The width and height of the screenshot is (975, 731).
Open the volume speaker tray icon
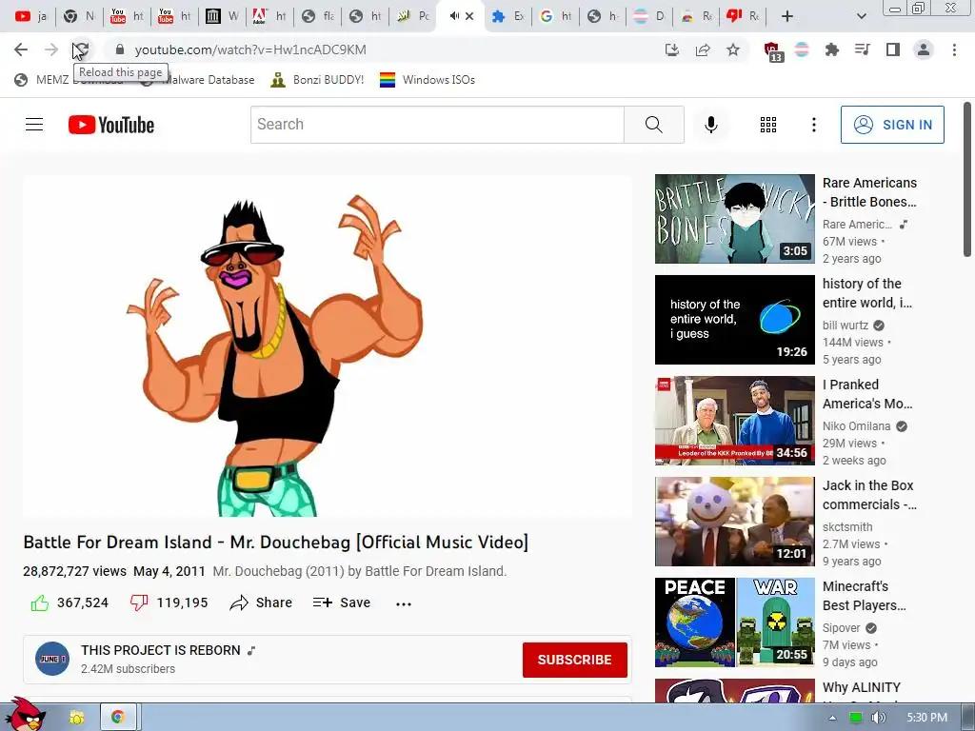coord(878,718)
